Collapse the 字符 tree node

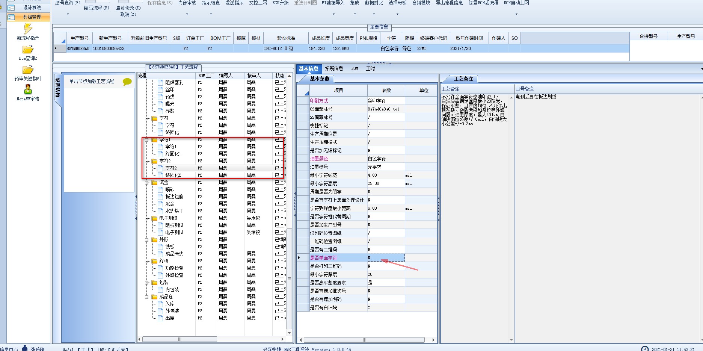click(x=147, y=118)
